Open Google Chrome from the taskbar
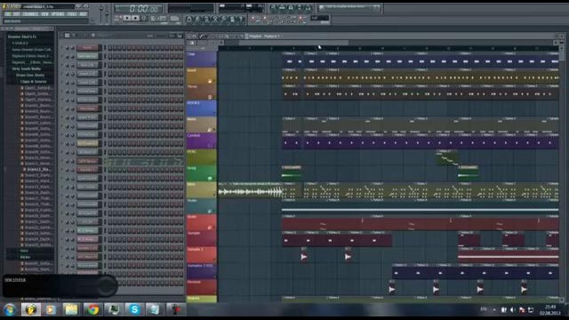The height and width of the screenshot is (320, 569). click(92, 309)
